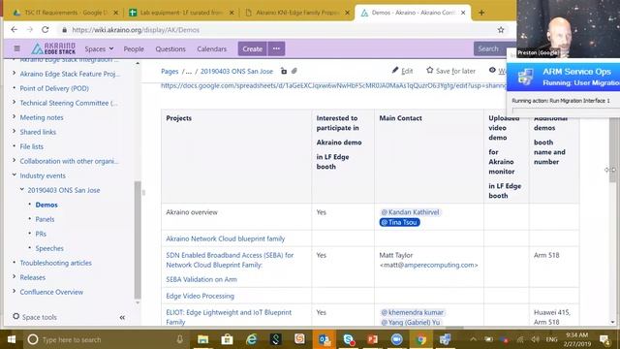This screenshot has width=620, height=349.
Task: Switch to Akraino KNI-Edge Family tab
Action: click(x=297, y=13)
